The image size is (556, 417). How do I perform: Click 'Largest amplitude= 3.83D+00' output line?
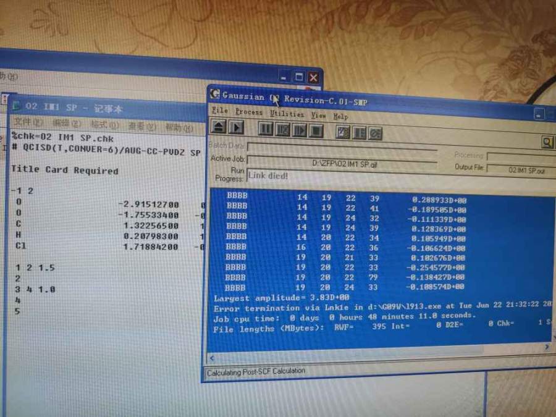(x=282, y=298)
